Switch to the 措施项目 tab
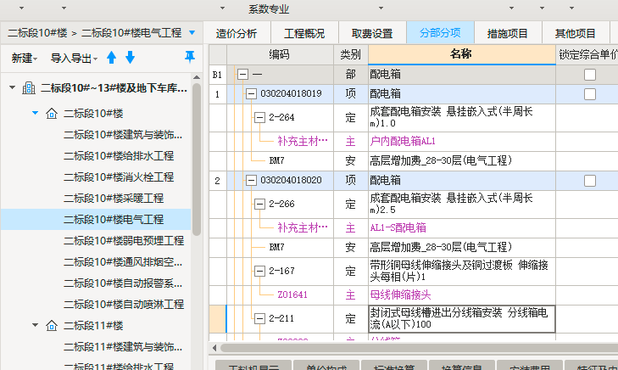Viewport: 618px width, 370px height. [508, 33]
